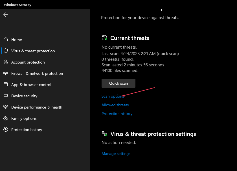Viewport: 237px width, 171px height.
Task: Click the Virus & threat protection settings gear icon
Action: 104,134
